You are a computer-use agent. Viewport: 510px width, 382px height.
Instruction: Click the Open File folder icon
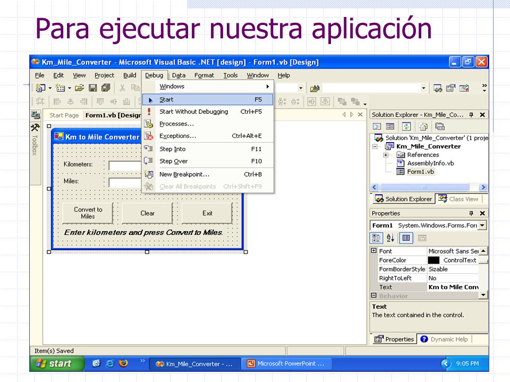[x=79, y=88]
